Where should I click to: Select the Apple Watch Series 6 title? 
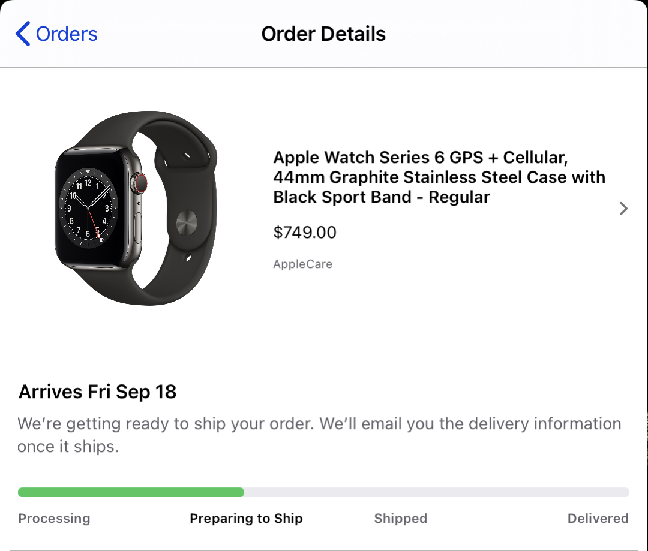(439, 177)
